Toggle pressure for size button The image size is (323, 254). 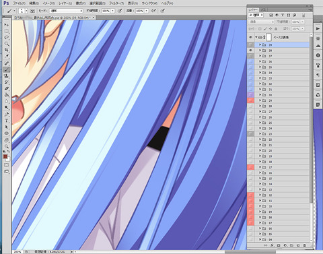point(163,11)
